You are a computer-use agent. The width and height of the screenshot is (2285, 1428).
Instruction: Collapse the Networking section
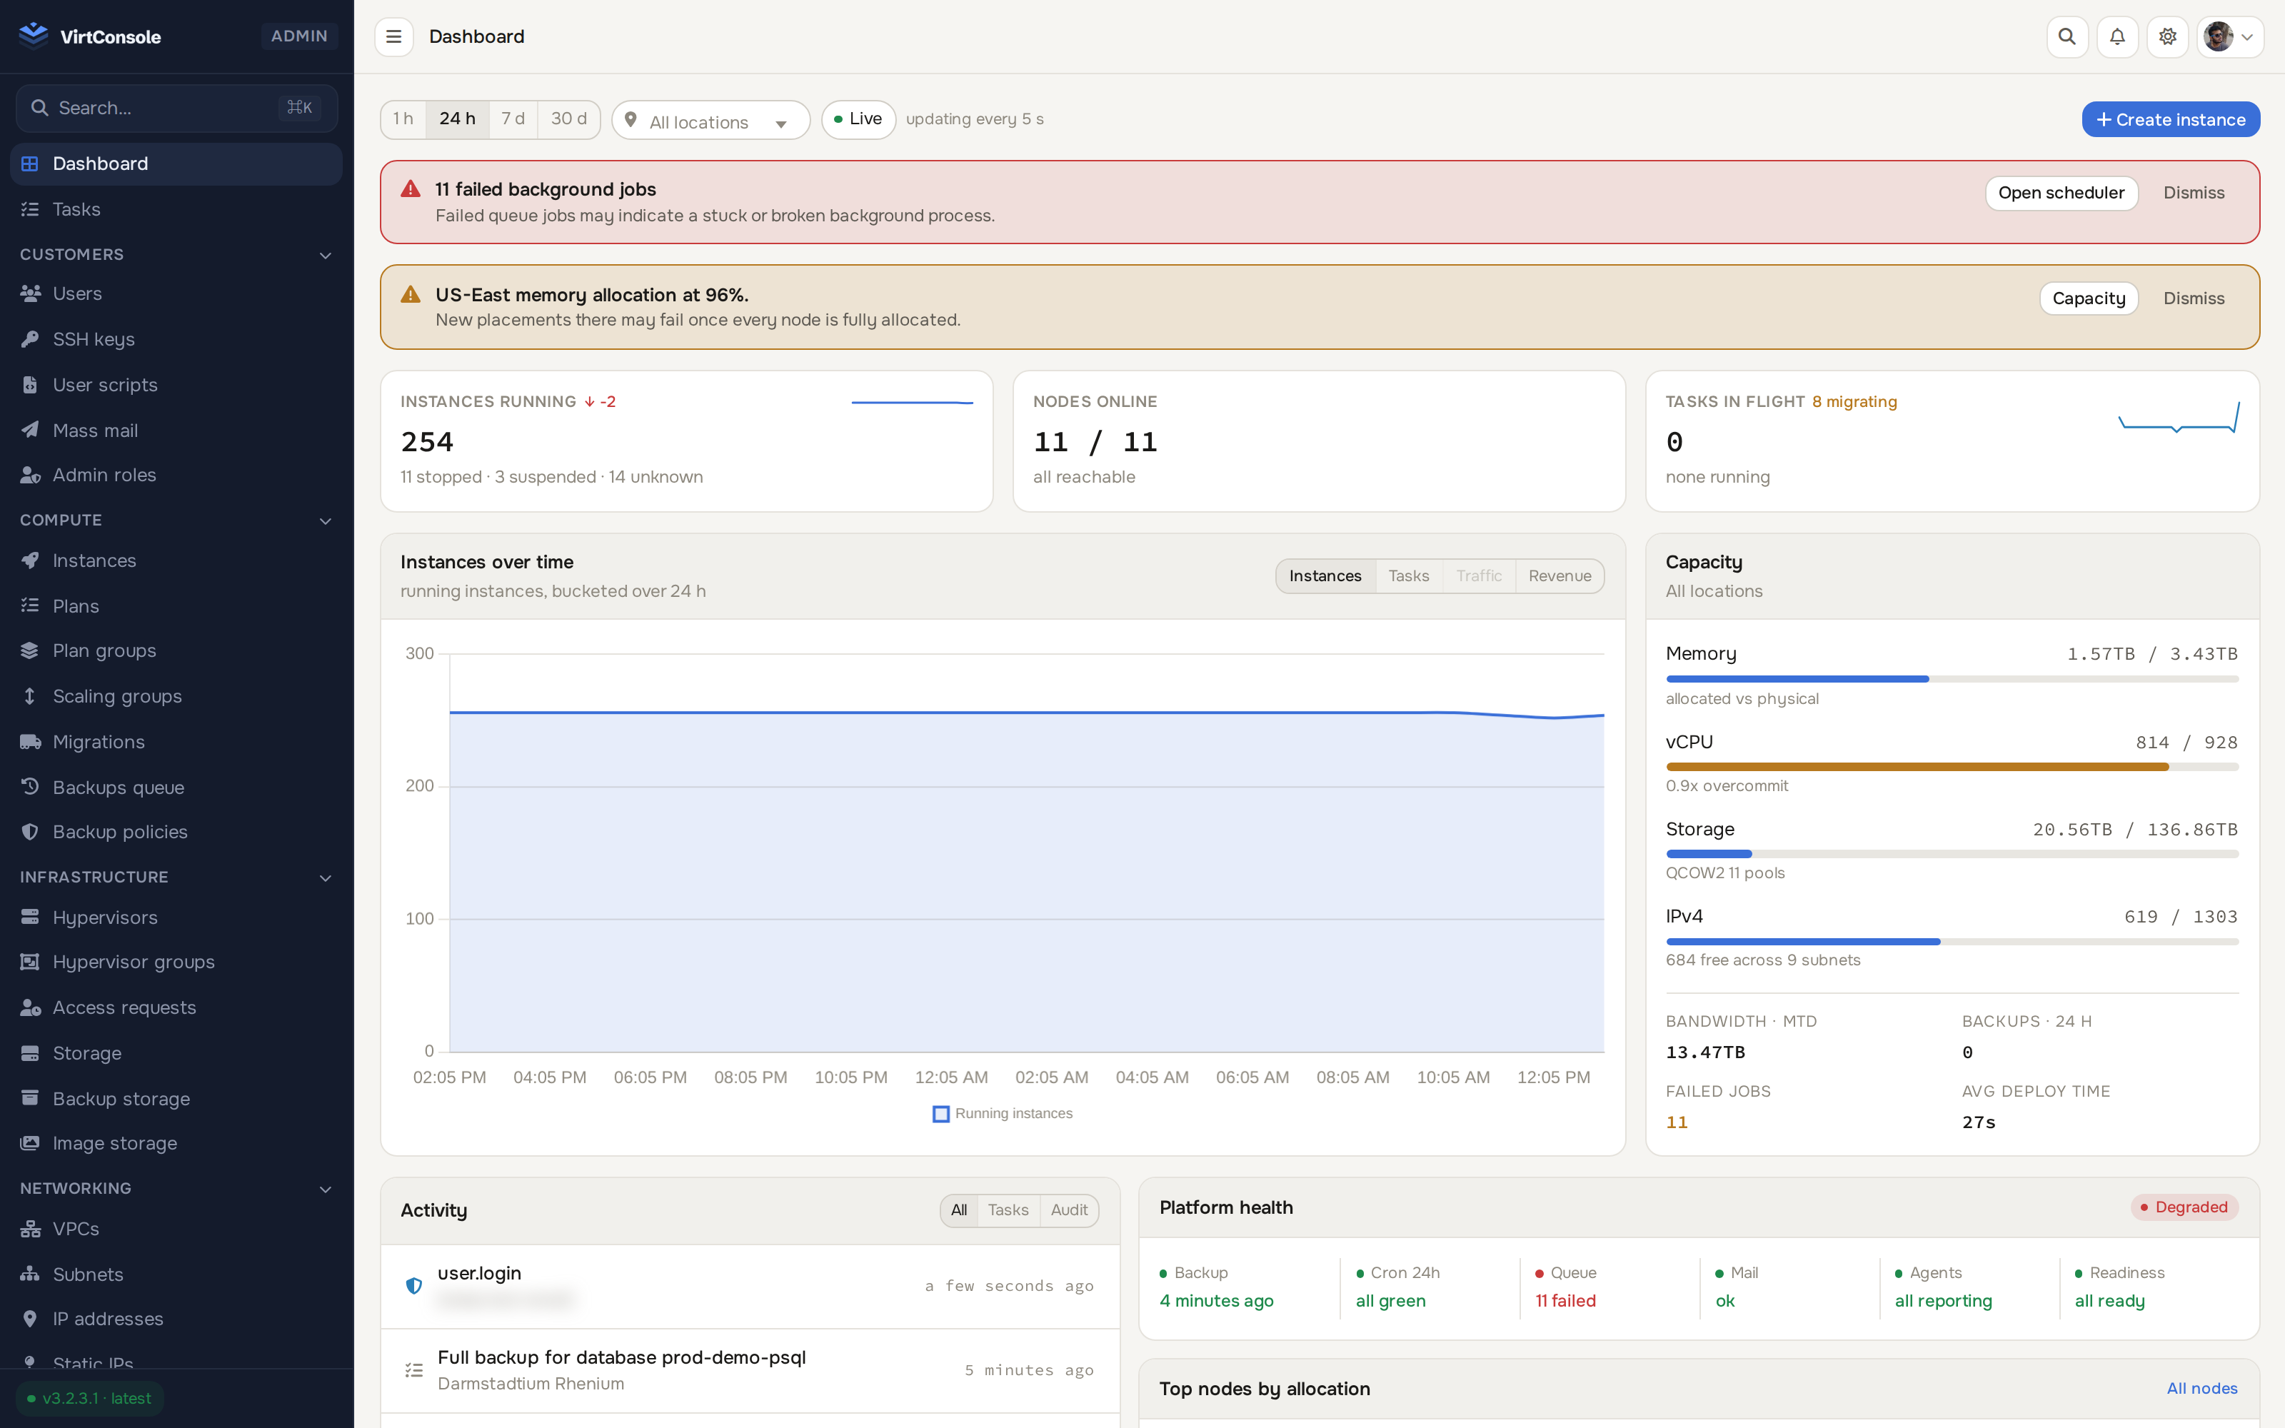[x=176, y=1188]
